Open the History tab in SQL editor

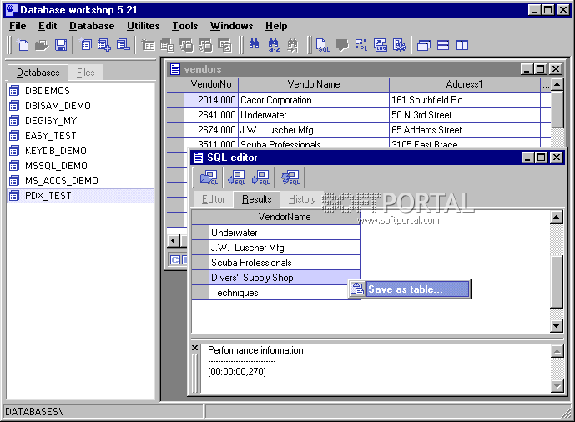[x=302, y=199]
